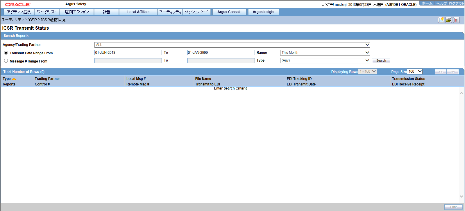The height and width of the screenshot is (211, 465).
Task: Click the Transmit Date From field
Action: [128, 53]
